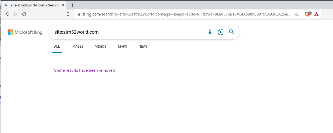Image resolution: width=333 pixels, height=133 pixels.
Task: Focus the Bing search query field
Action: coord(126,32)
